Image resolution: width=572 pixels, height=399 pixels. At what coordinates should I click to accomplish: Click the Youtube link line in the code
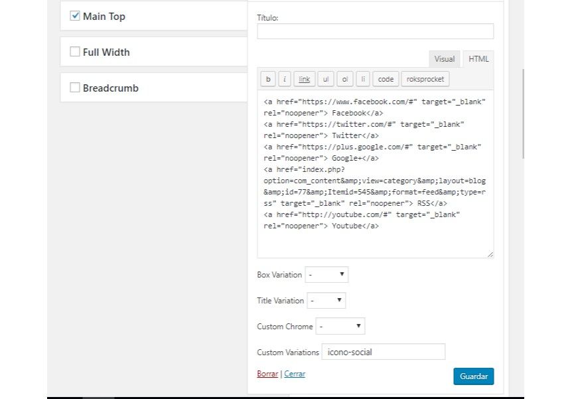point(362,220)
